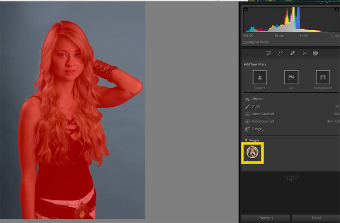
Task: Toggle highlight clipping indicator in histogram
Action: pyautogui.click(x=337, y=9)
